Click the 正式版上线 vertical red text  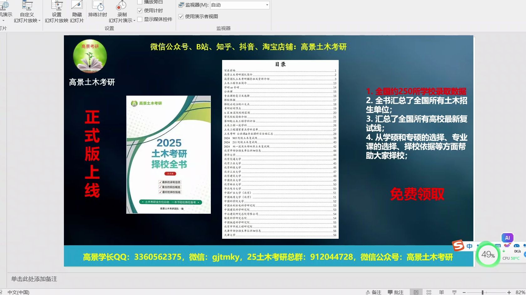coord(92,154)
